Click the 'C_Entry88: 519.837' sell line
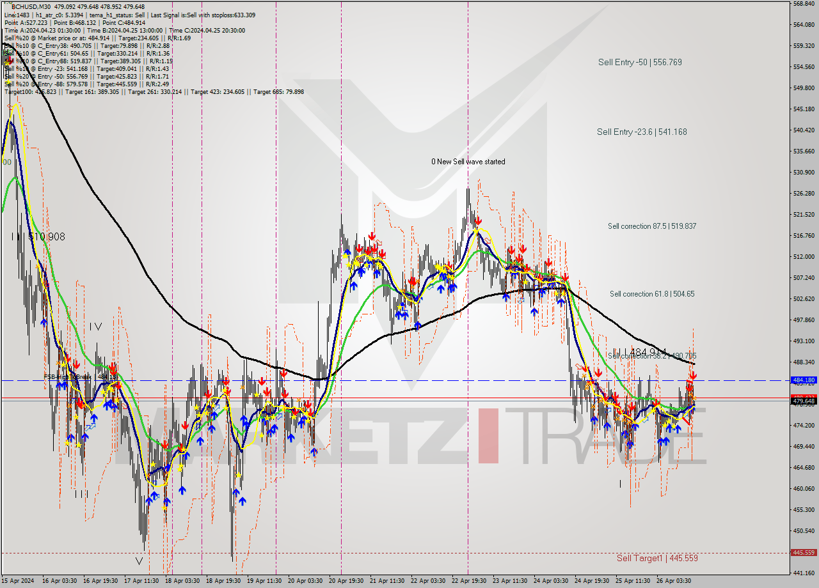The height and width of the screenshot is (588, 819). click(x=88, y=61)
